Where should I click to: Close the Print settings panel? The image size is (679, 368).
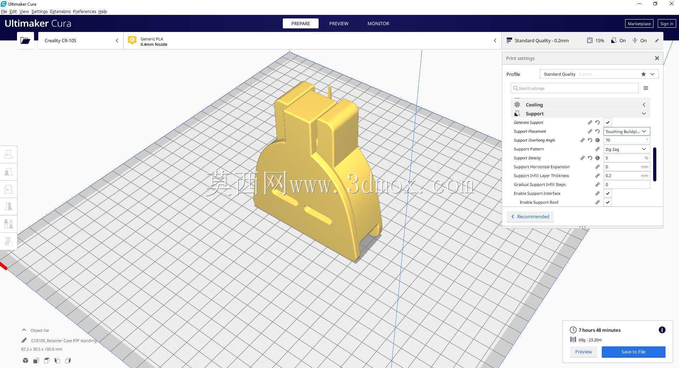[657, 58]
